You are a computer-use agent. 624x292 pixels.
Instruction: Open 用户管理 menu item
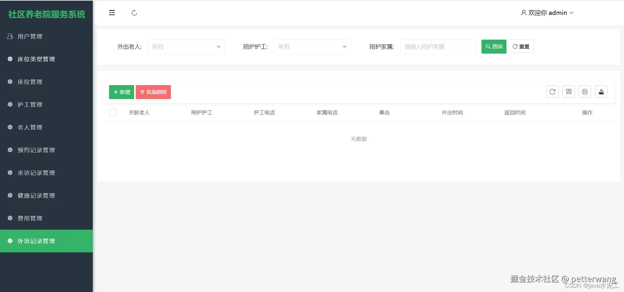pos(46,36)
